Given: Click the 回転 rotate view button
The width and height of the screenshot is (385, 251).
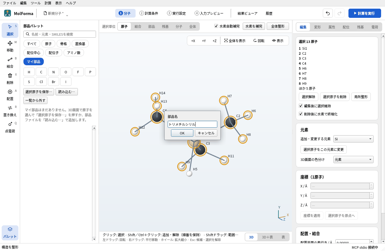Looking at the screenshot, I should 259,41.
